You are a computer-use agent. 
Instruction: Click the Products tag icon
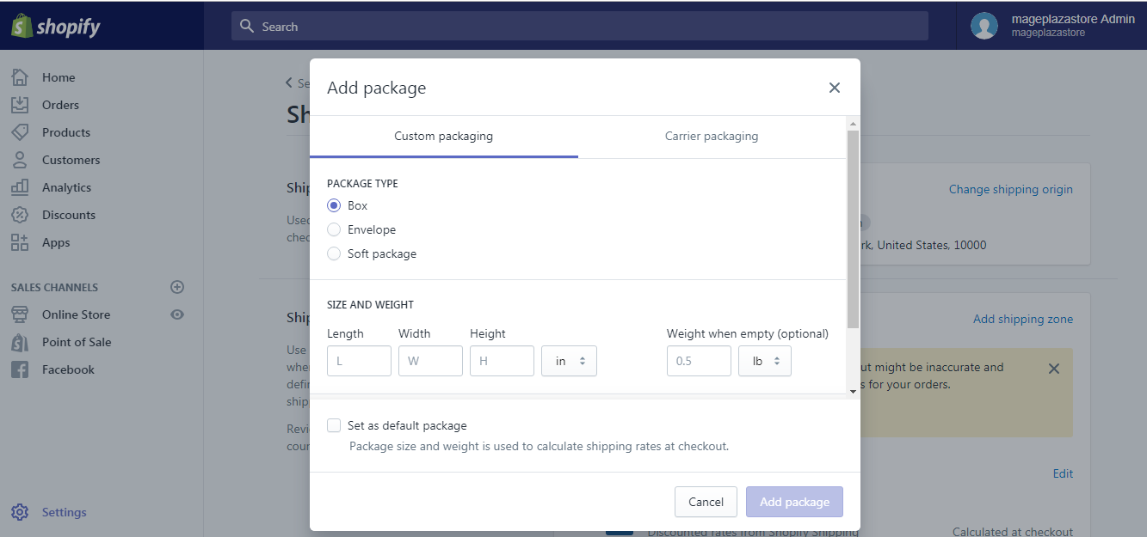pyautogui.click(x=20, y=132)
